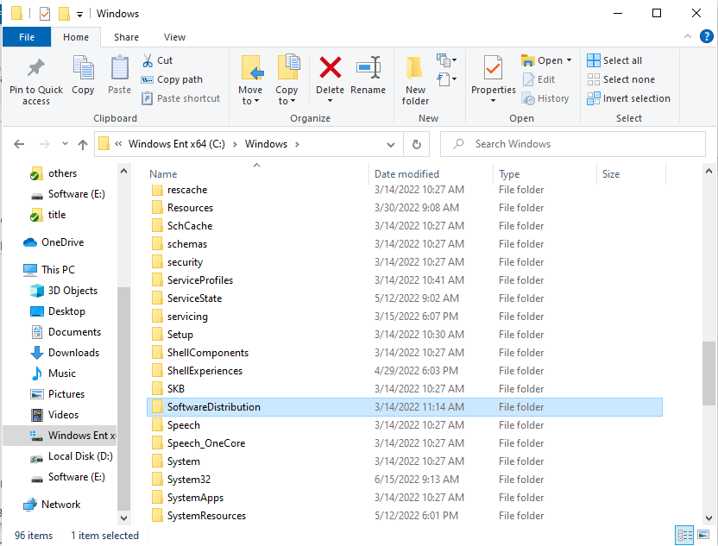Click file list vertical scrollbar thumb

click(x=709, y=373)
